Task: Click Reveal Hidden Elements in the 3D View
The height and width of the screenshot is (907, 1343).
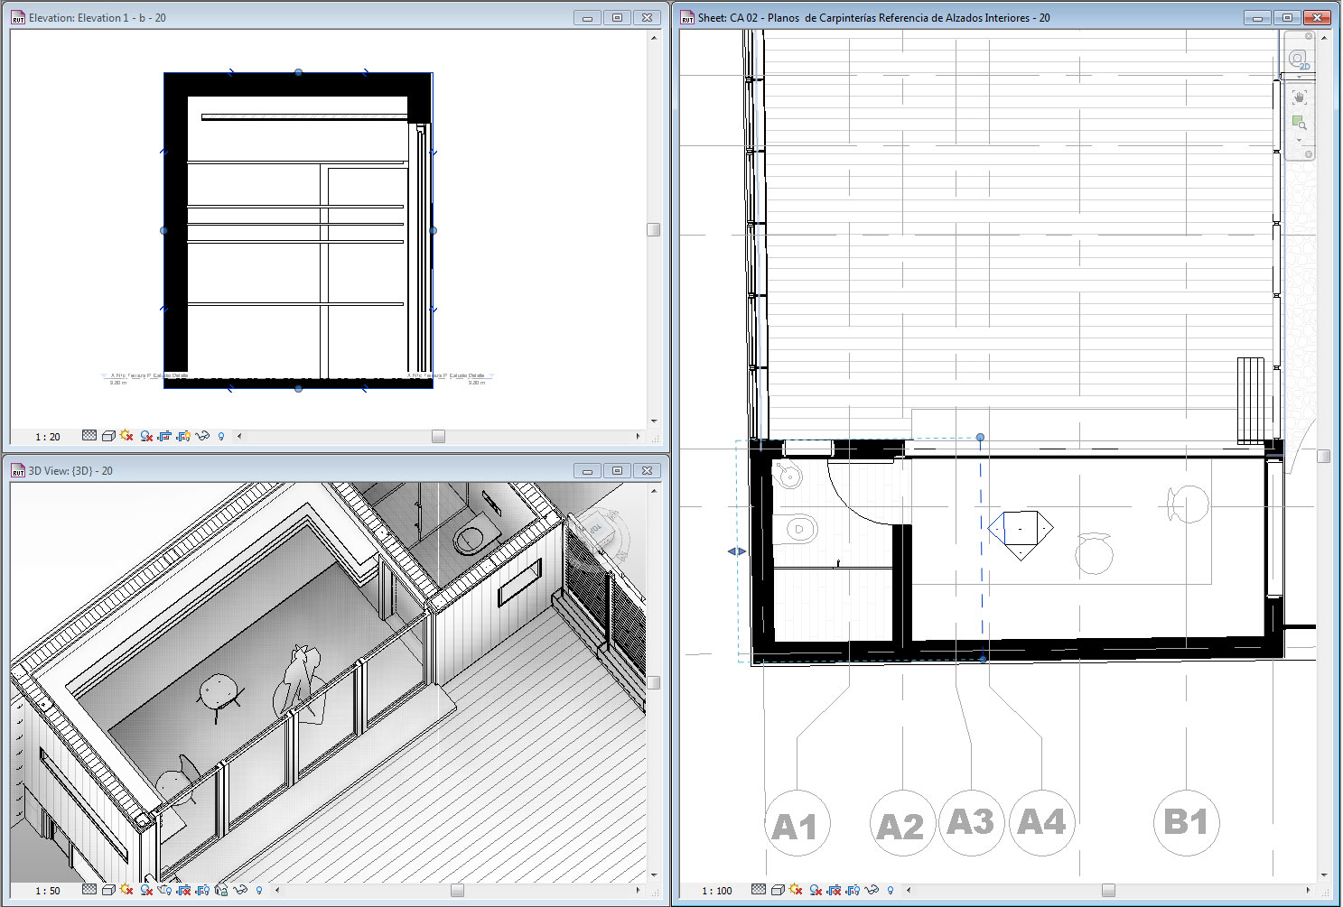Action: [259, 890]
